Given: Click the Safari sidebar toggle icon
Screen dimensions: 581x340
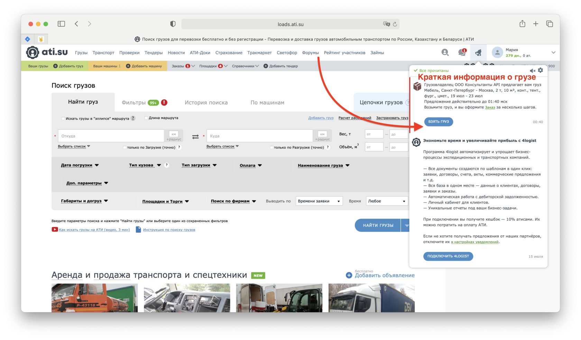Looking at the screenshot, I should pyautogui.click(x=61, y=24).
